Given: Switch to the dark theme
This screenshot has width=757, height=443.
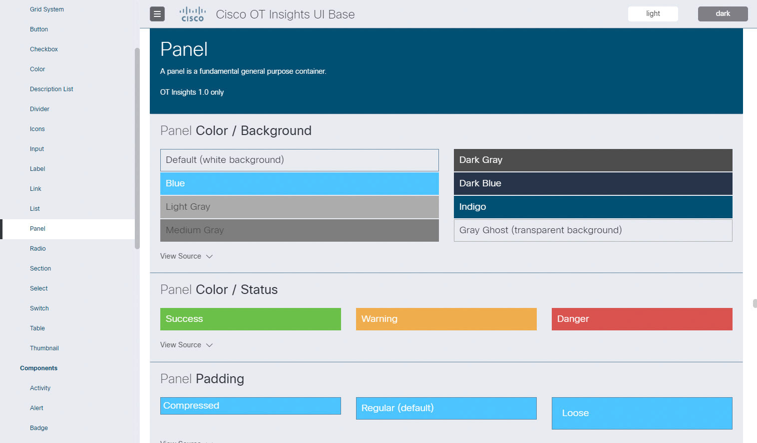Looking at the screenshot, I should [x=723, y=14].
